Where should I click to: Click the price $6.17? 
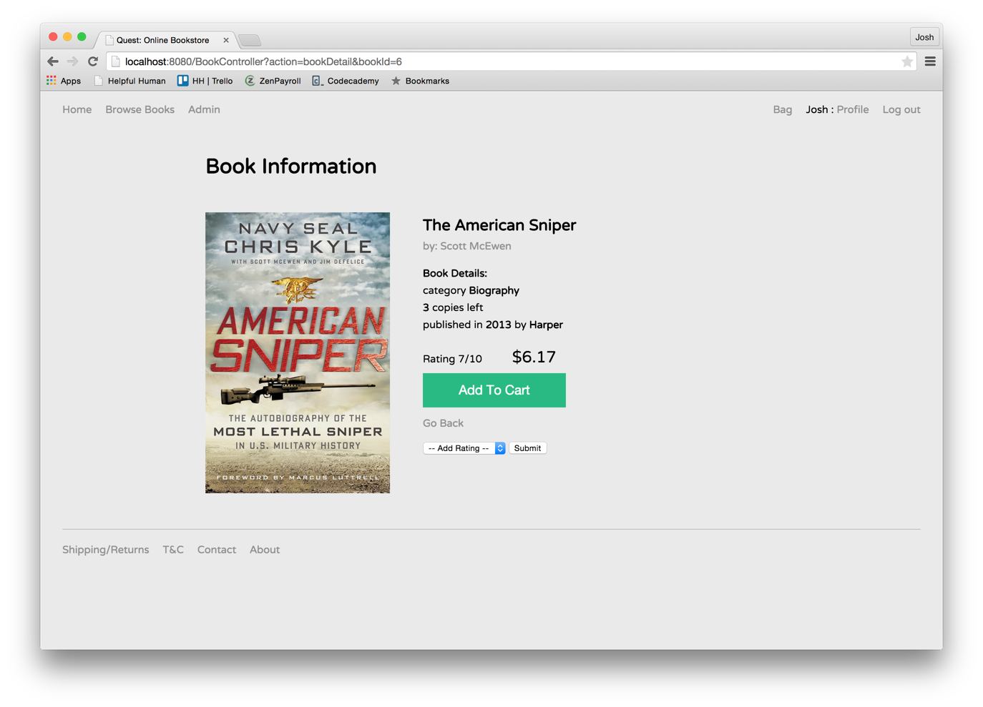tap(534, 357)
